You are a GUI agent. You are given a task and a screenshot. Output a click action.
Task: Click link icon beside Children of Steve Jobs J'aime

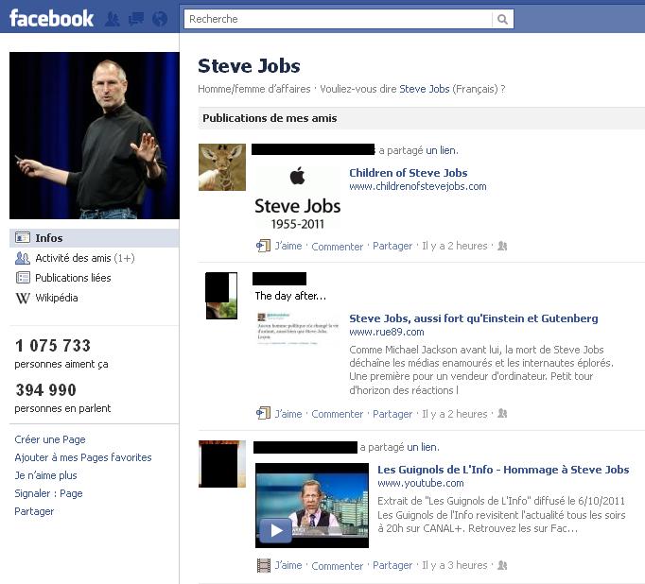pos(263,246)
